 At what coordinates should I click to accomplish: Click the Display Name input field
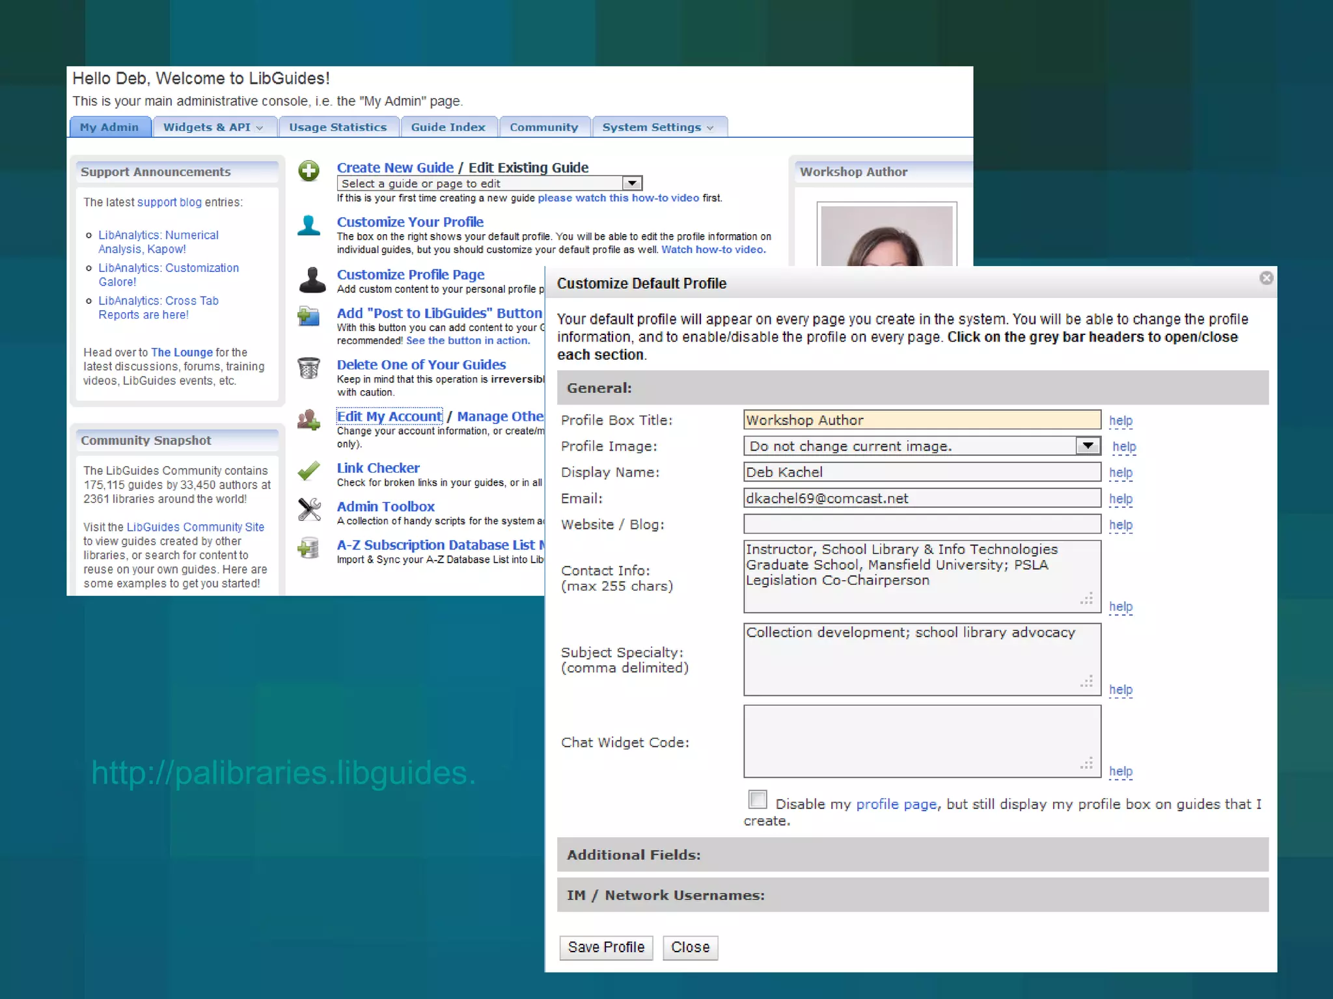tap(922, 472)
